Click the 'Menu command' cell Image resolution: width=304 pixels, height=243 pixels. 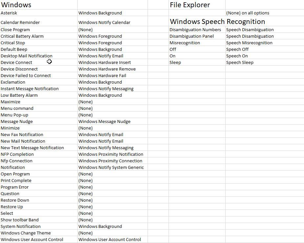pyautogui.click(x=39, y=108)
